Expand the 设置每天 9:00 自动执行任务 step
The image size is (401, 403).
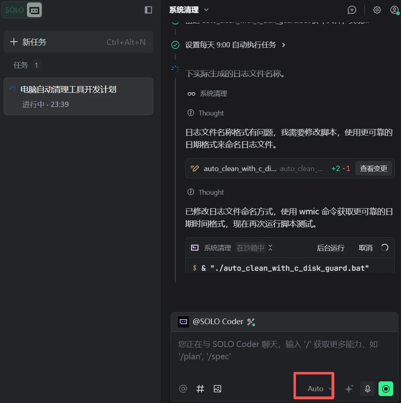[x=235, y=45]
